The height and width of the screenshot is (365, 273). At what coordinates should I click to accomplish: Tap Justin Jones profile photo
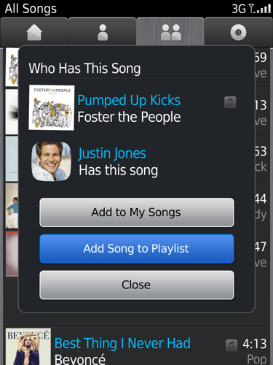[x=51, y=161]
